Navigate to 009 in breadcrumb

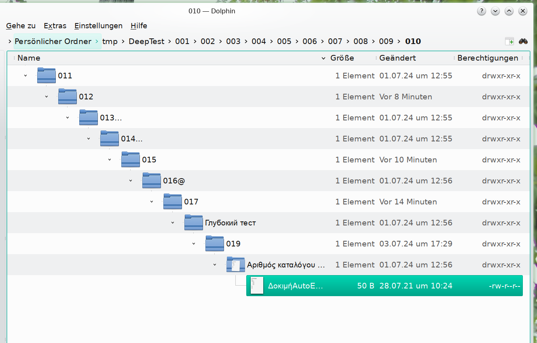click(386, 41)
